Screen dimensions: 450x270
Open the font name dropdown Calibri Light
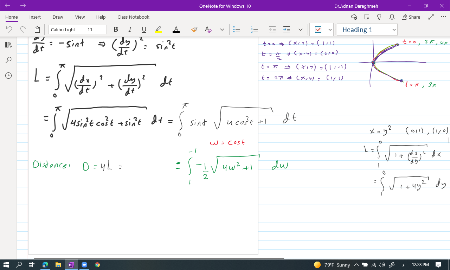[x=66, y=30]
